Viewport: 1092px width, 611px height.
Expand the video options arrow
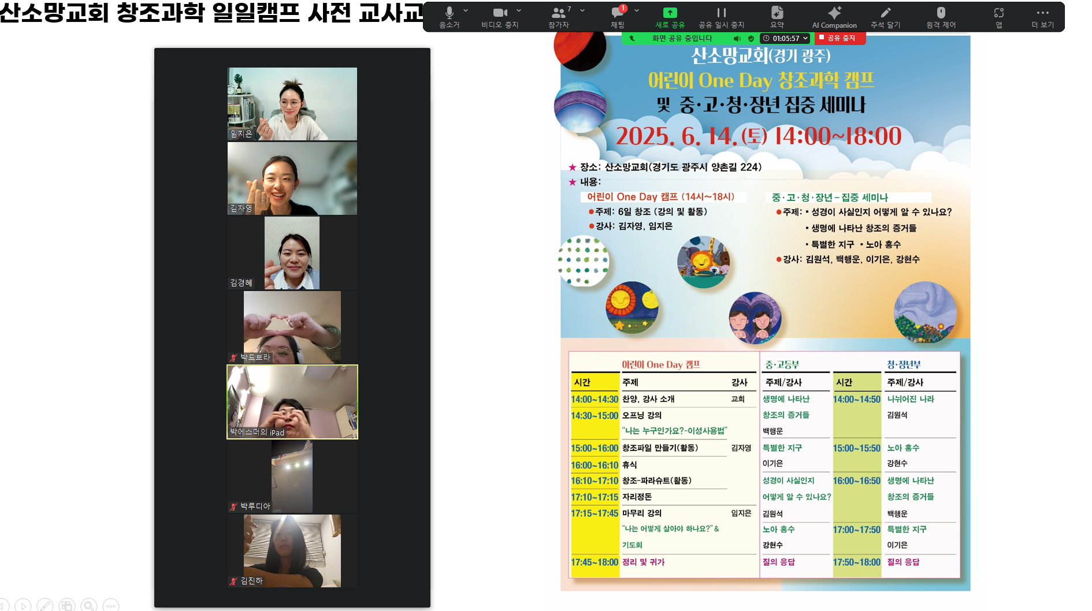(519, 10)
